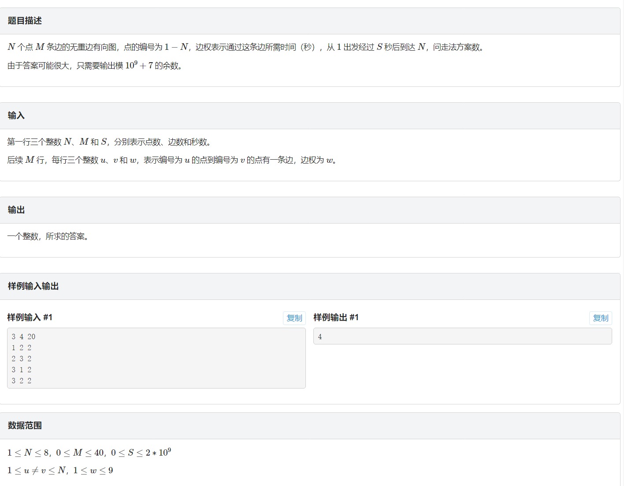
Task: Click the problem statement line starting N 个点 M 条边
Action: point(247,47)
